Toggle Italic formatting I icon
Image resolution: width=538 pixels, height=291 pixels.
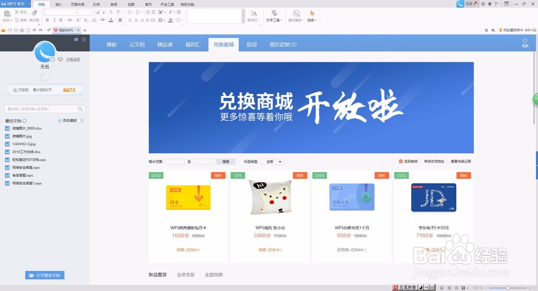[54, 20]
